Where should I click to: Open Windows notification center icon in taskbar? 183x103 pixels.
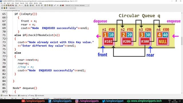pos(180,101)
